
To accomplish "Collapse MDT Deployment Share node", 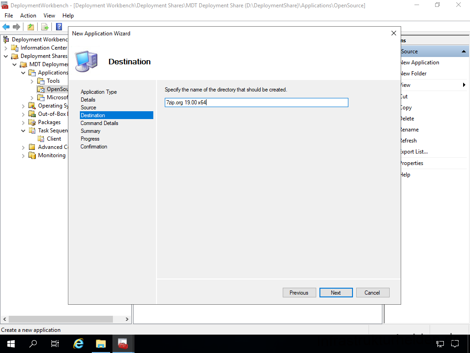I will [x=14, y=64].
